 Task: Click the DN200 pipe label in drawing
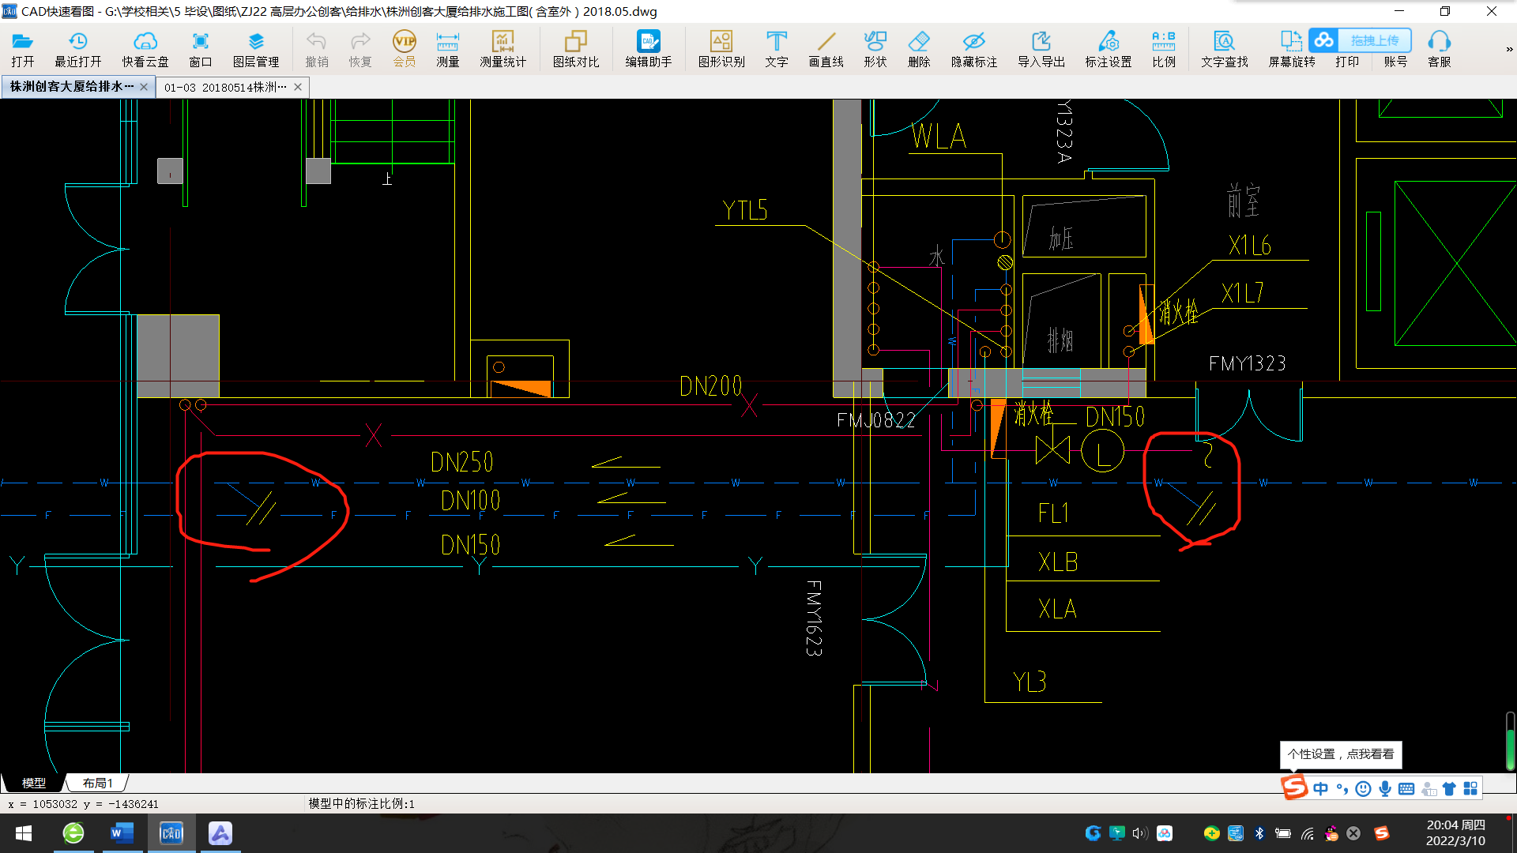(710, 386)
